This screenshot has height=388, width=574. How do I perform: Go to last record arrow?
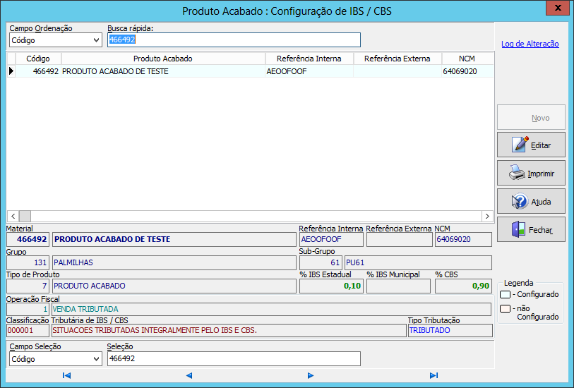434,376
